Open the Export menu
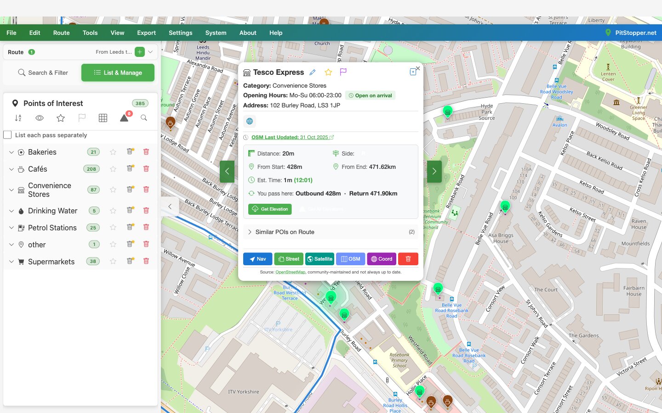The height and width of the screenshot is (413, 662). (x=146, y=33)
